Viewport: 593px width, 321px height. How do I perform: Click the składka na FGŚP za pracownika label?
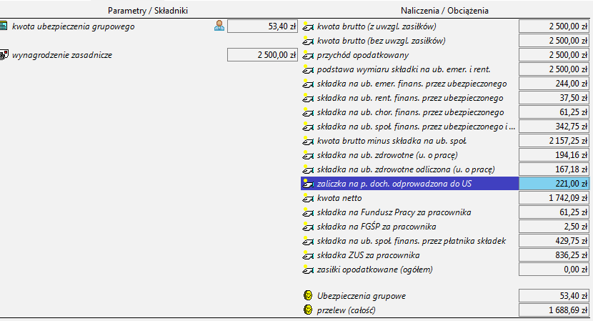point(377,227)
